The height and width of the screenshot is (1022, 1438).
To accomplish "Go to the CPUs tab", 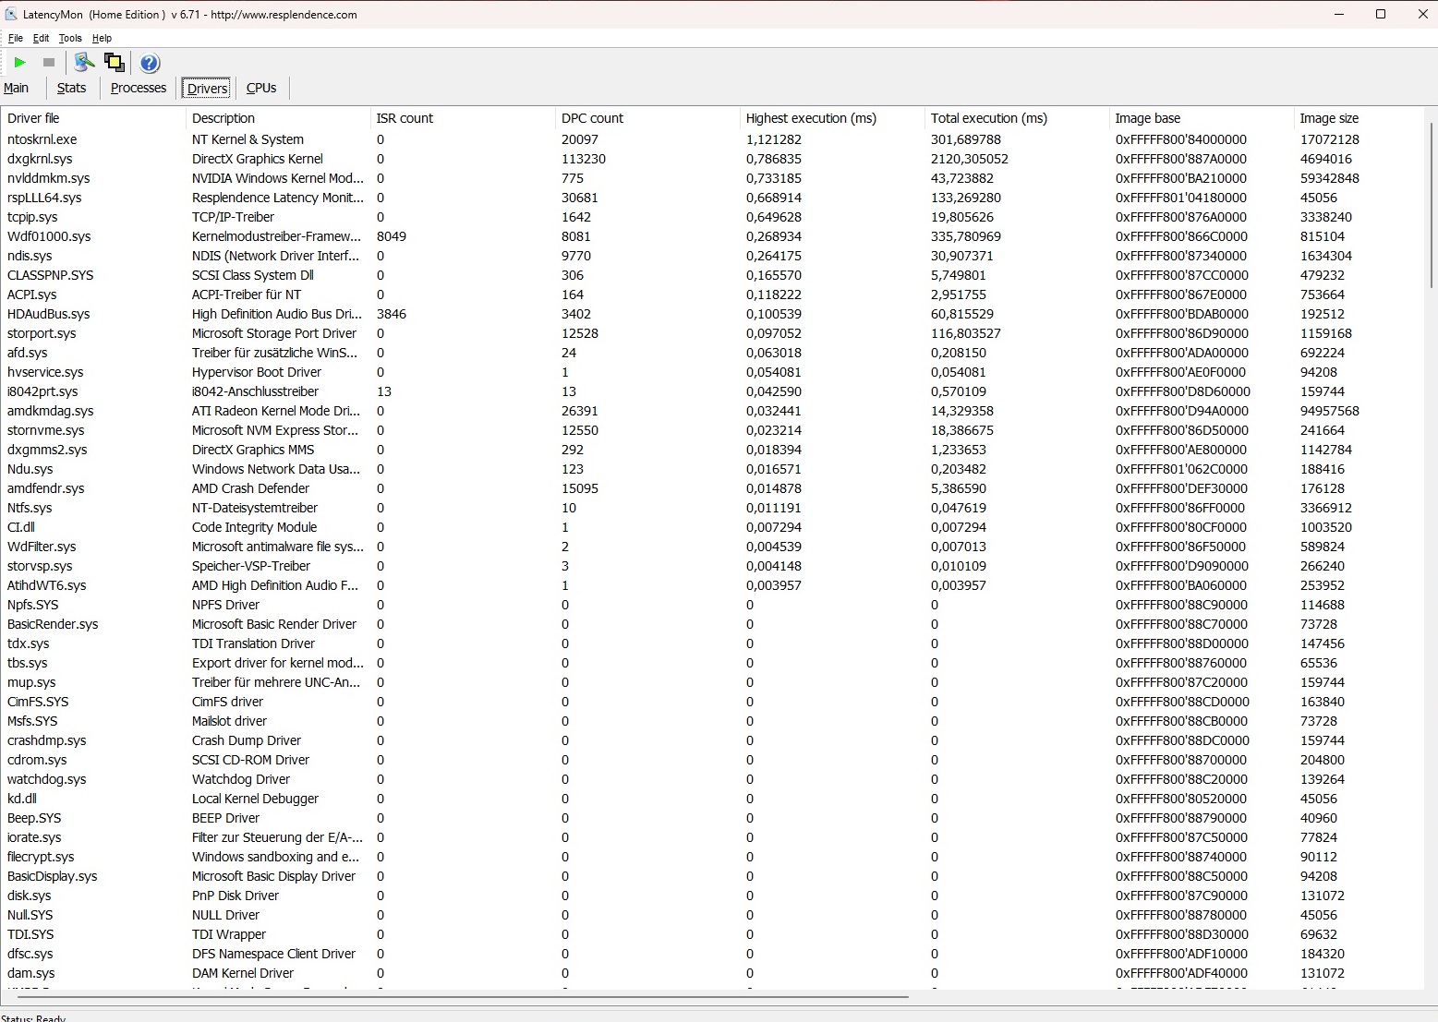I will click(261, 88).
